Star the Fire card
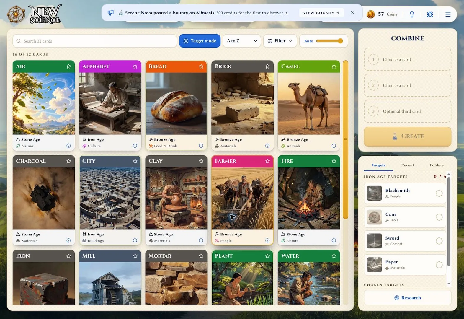The width and height of the screenshot is (464, 319). pos(334,161)
